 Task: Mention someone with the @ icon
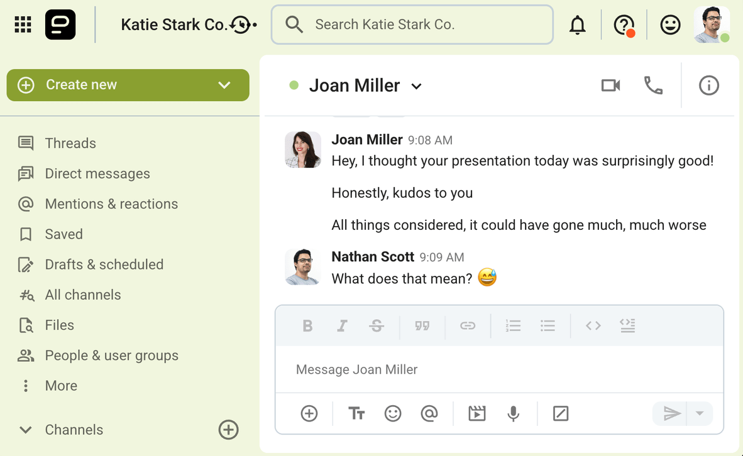[x=429, y=413]
